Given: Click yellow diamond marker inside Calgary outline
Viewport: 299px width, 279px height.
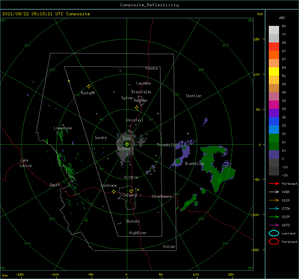Looking at the screenshot, I should pyautogui.click(x=131, y=191).
